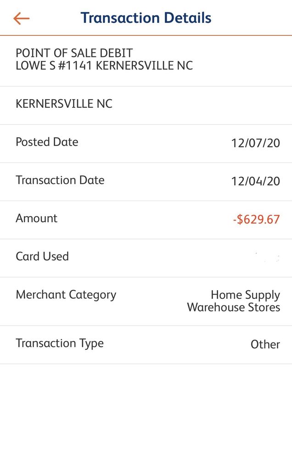Select the standalone KERNERSVILLE NC location row
Screen dimensions: 292x459
pos(64,104)
